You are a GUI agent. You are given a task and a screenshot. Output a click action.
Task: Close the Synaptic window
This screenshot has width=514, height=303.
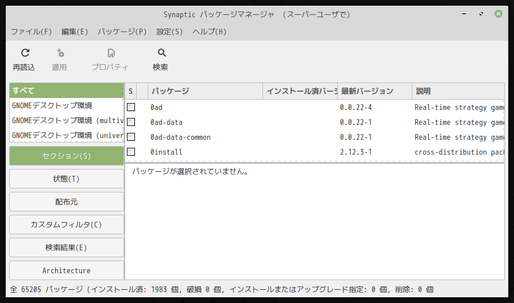(498, 14)
